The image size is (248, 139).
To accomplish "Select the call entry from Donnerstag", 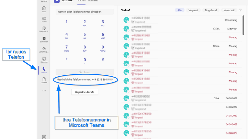I will click(x=182, y=20).
